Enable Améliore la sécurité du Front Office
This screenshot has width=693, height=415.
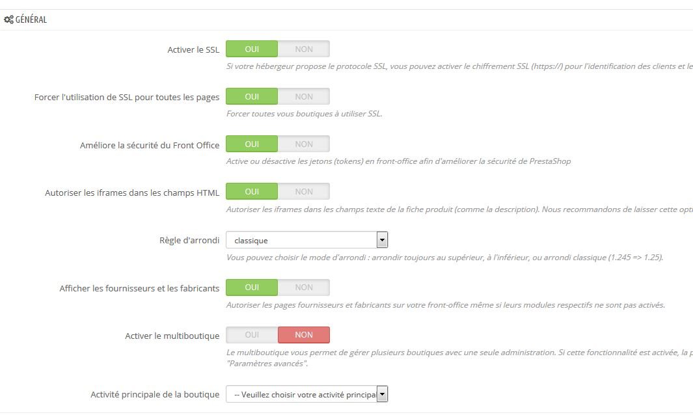252,144
